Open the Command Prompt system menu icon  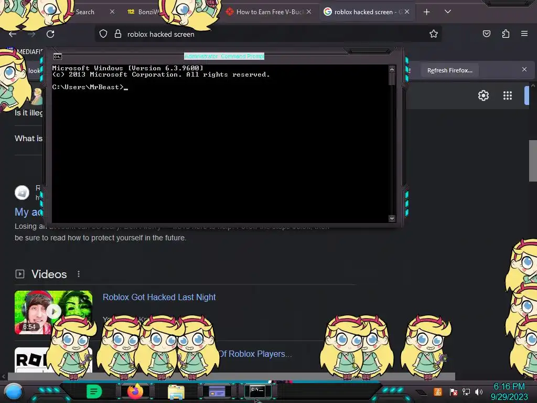point(58,57)
